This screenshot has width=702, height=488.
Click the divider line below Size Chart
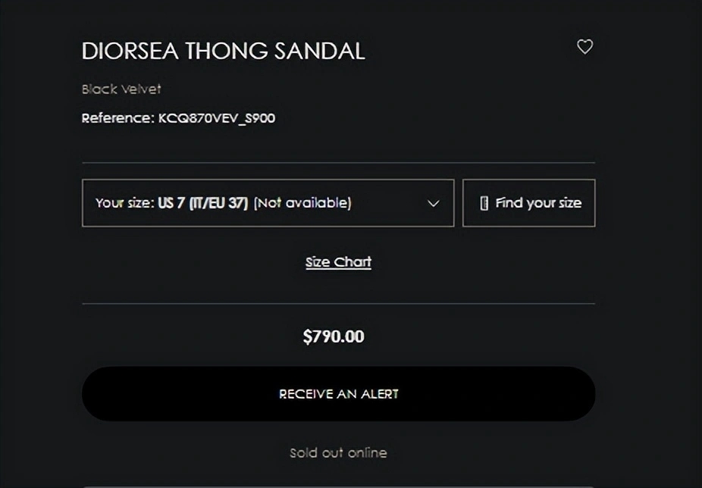coord(338,304)
